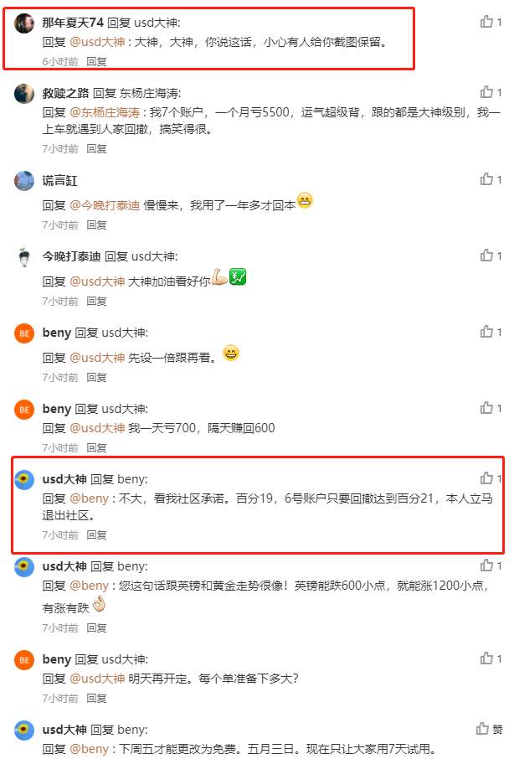Image resolution: width=509 pixels, height=759 pixels.
Task: Click thumbs-up on 谎言缸's comment
Action: [x=486, y=179]
